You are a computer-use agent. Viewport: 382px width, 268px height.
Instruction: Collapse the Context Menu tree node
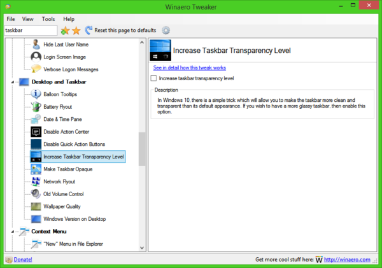(13, 232)
